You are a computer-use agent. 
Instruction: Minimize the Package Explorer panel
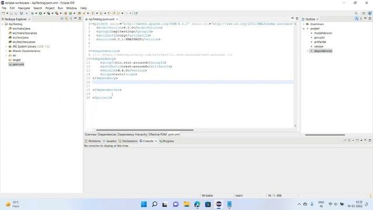click(x=75, y=18)
